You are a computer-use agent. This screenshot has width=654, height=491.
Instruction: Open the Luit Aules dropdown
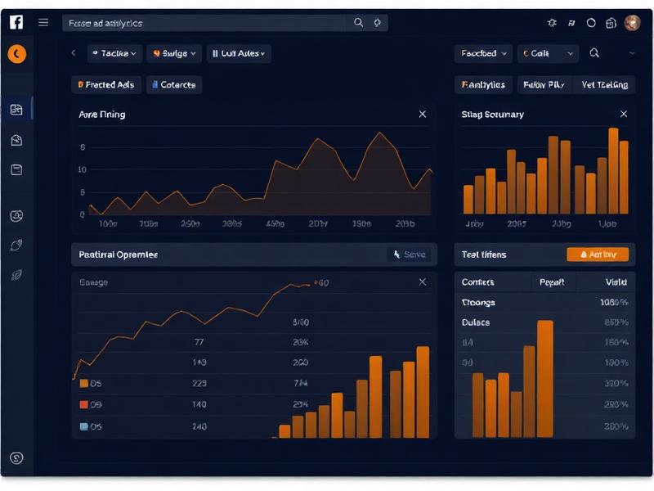(239, 53)
